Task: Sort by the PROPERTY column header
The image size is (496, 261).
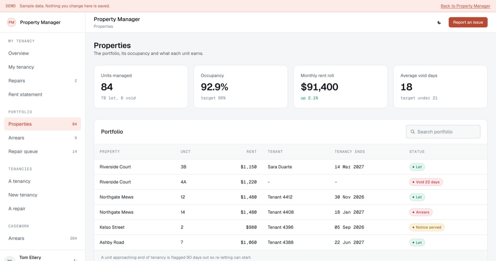Action: tap(109, 152)
